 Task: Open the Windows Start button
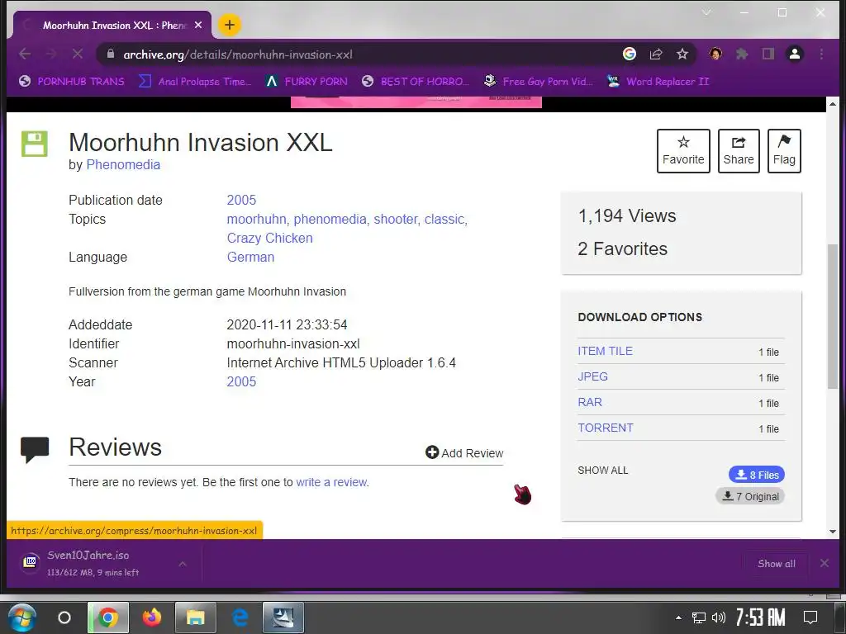point(21,617)
